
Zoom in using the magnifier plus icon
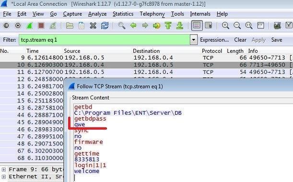(225, 25)
